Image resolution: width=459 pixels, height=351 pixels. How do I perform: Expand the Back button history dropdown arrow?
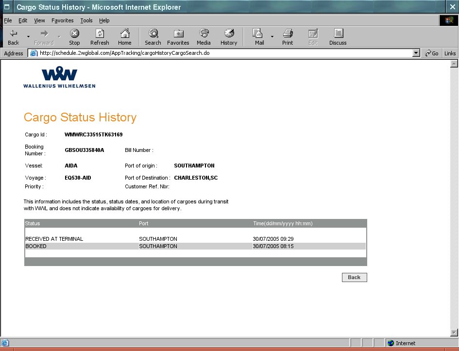coord(28,36)
